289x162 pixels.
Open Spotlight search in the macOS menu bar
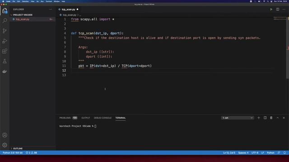coord(268,1)
